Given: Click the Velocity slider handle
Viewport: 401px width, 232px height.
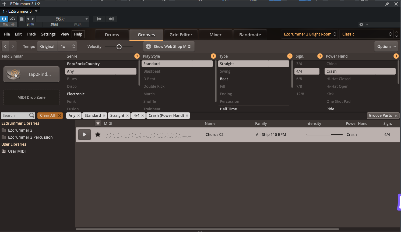Looking at the screenshot, I should pos(119,47).
